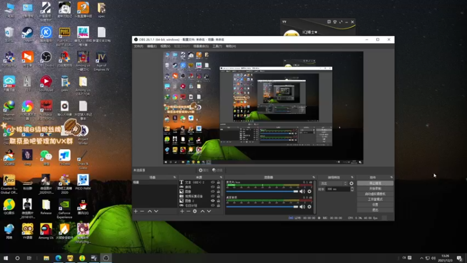Open Among Us desktop shortcut
Screen dimensions: 467x263
[46, 231]
